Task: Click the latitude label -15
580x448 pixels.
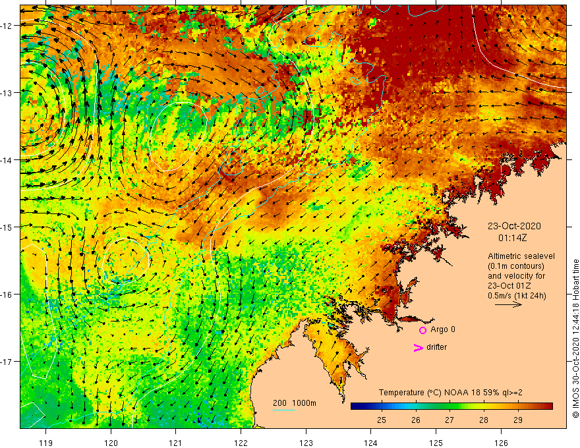Action: 7,227
